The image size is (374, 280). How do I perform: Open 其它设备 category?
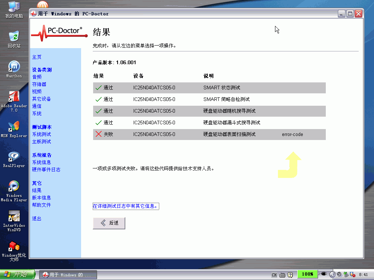click(x=42, y=99)
